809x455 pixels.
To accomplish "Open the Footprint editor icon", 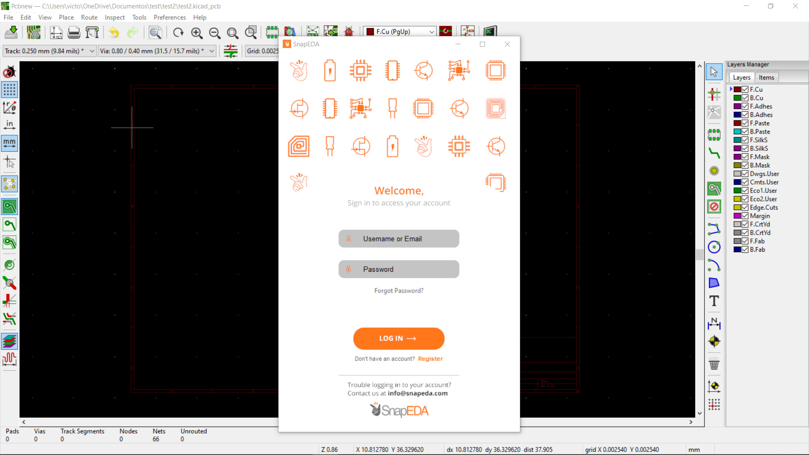I will click(272, 32).
